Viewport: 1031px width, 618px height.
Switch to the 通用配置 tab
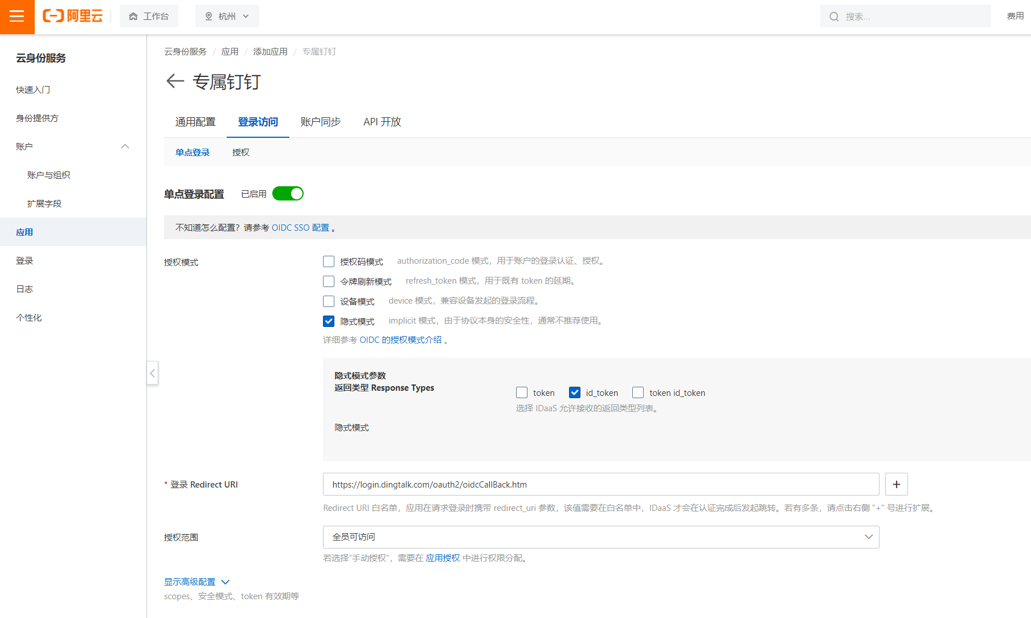(195, 122)
